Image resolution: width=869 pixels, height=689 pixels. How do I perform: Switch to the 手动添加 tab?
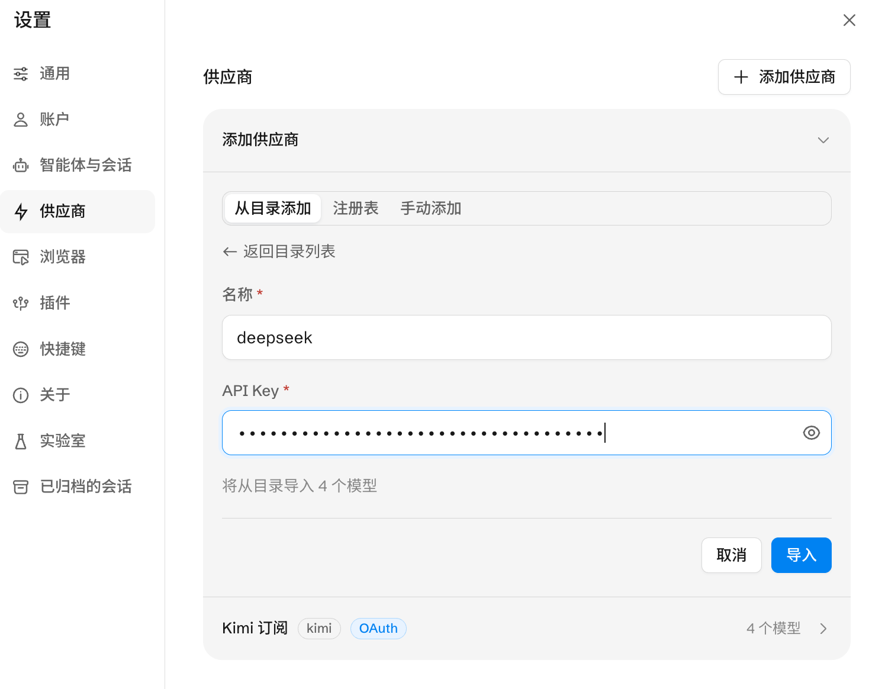431,208
